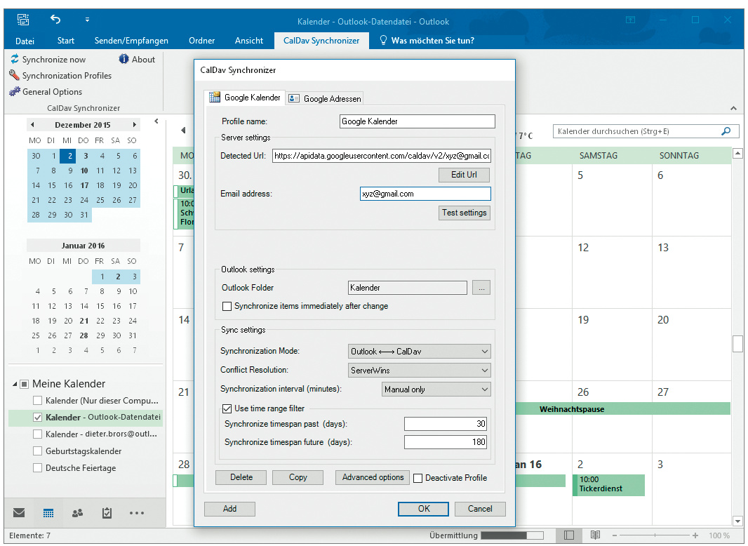Open the Conflict Resolution dropdown
The image size is (748, 546).
click(x=420, y=371)
